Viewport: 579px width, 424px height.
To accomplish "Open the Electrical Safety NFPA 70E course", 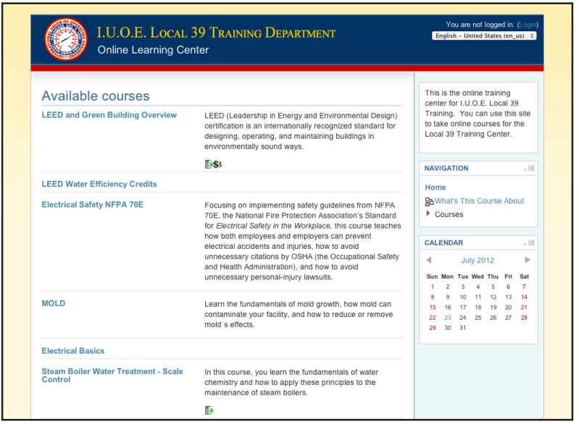I will [93, 205].
